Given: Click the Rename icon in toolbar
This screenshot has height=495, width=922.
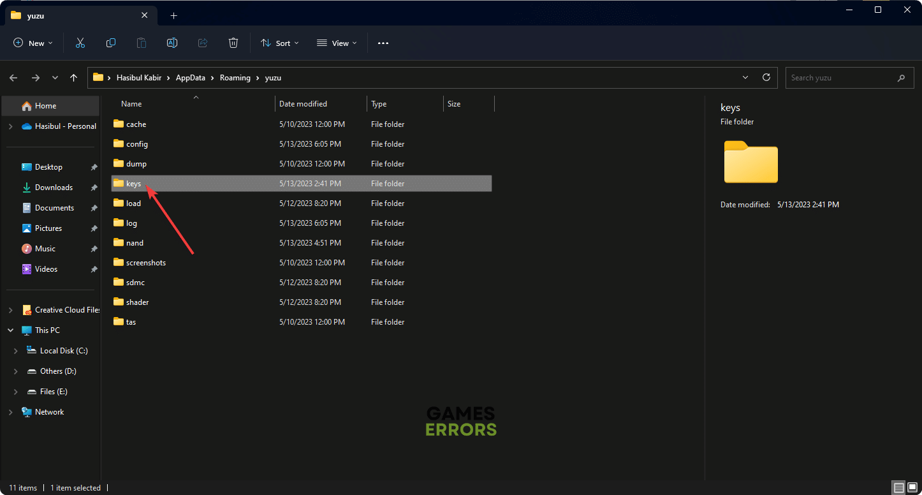Looking at the screenshot, I should 172,43.
